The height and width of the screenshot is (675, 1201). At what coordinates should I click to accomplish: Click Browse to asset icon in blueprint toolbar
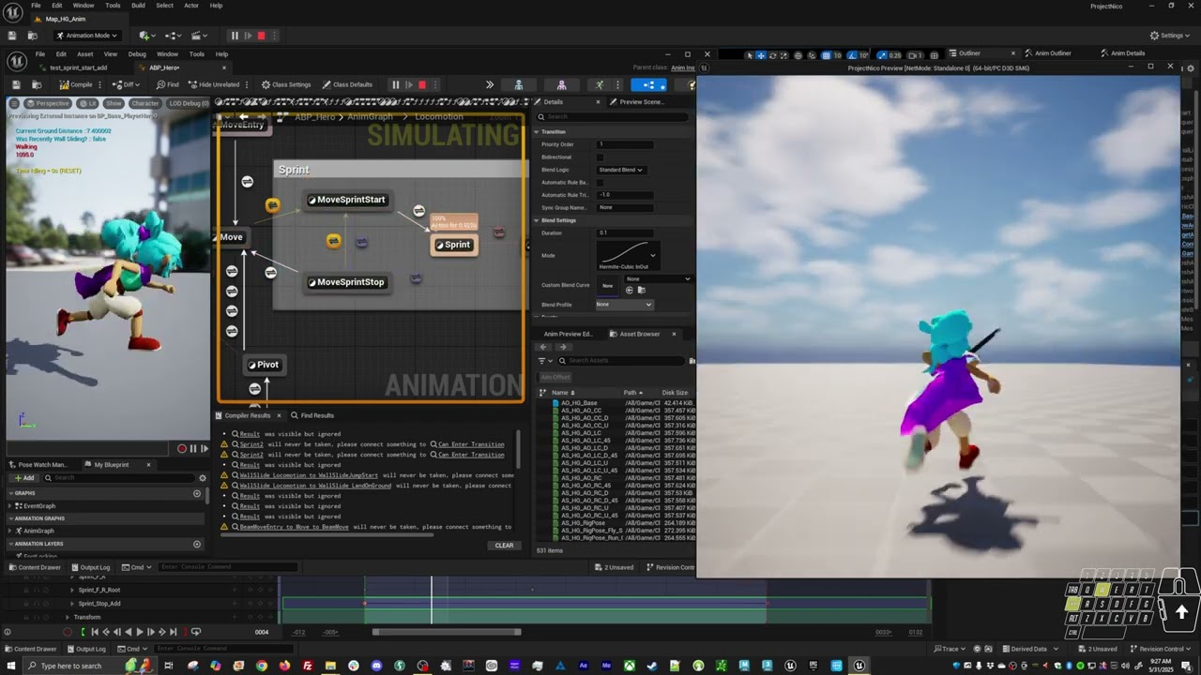coord(35,84)
